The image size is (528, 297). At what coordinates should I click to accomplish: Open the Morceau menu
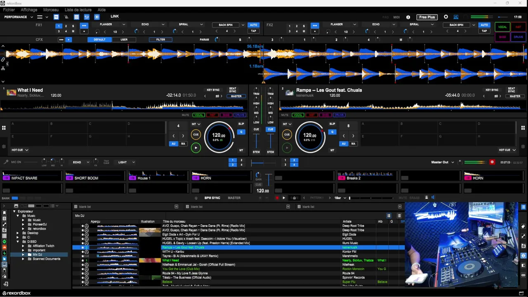pyautogui.click(x=51, y=9)
